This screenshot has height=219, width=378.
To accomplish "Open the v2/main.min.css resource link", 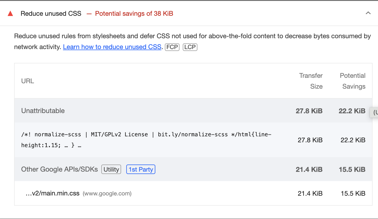I will pos(52,194).
